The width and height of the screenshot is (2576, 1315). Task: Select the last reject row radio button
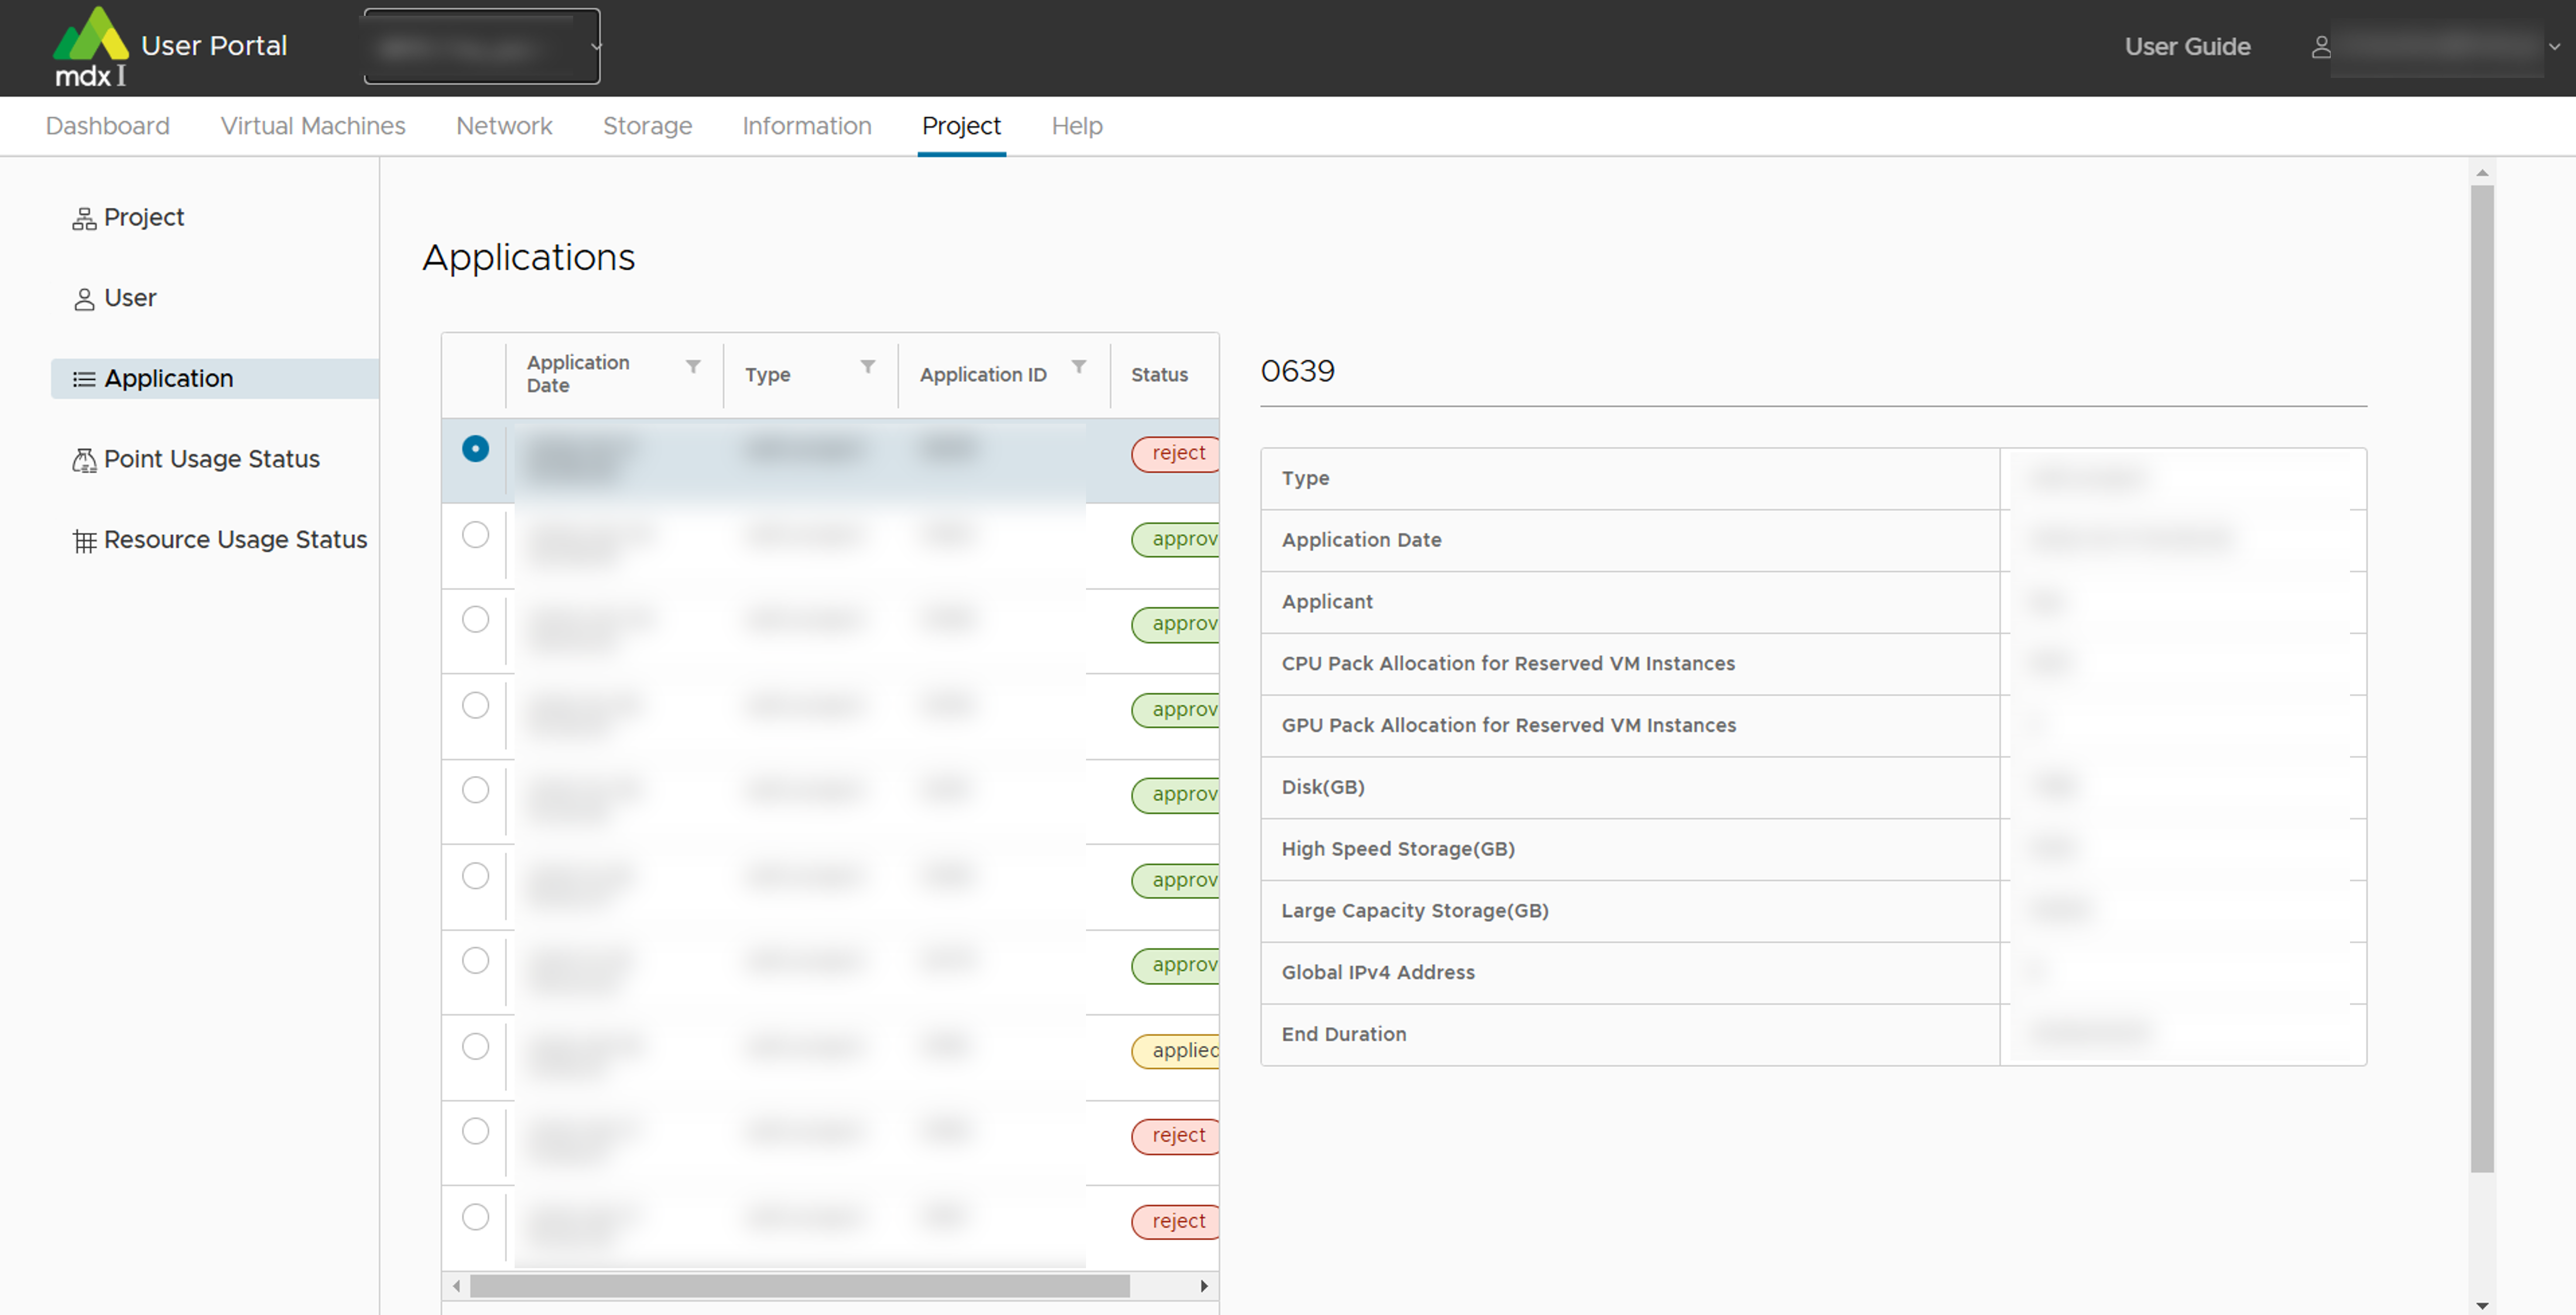click(475, 1217)
